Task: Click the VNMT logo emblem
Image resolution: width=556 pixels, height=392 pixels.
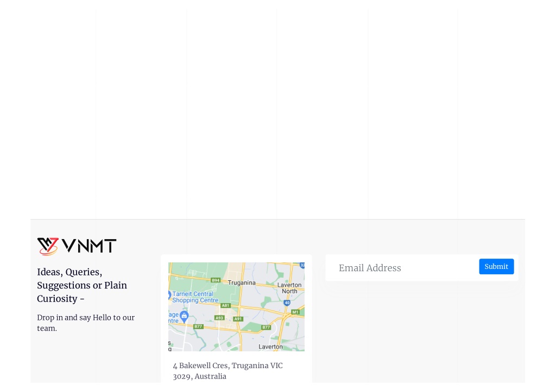Action: pos(48,246)
